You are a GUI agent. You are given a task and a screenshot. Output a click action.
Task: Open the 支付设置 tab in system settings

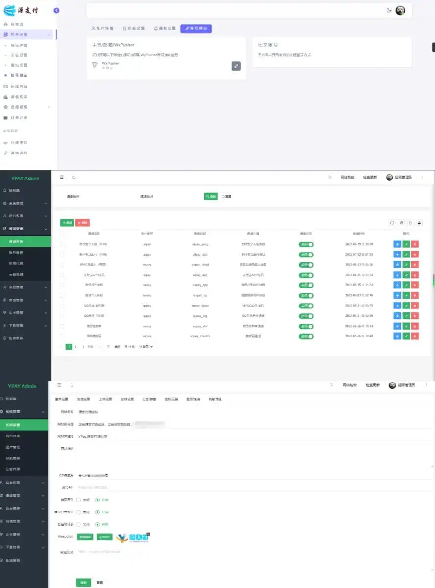pos(127,399)
